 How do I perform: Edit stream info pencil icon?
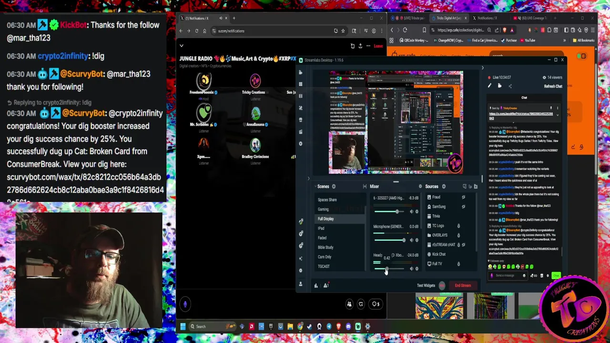coord(489,86)
